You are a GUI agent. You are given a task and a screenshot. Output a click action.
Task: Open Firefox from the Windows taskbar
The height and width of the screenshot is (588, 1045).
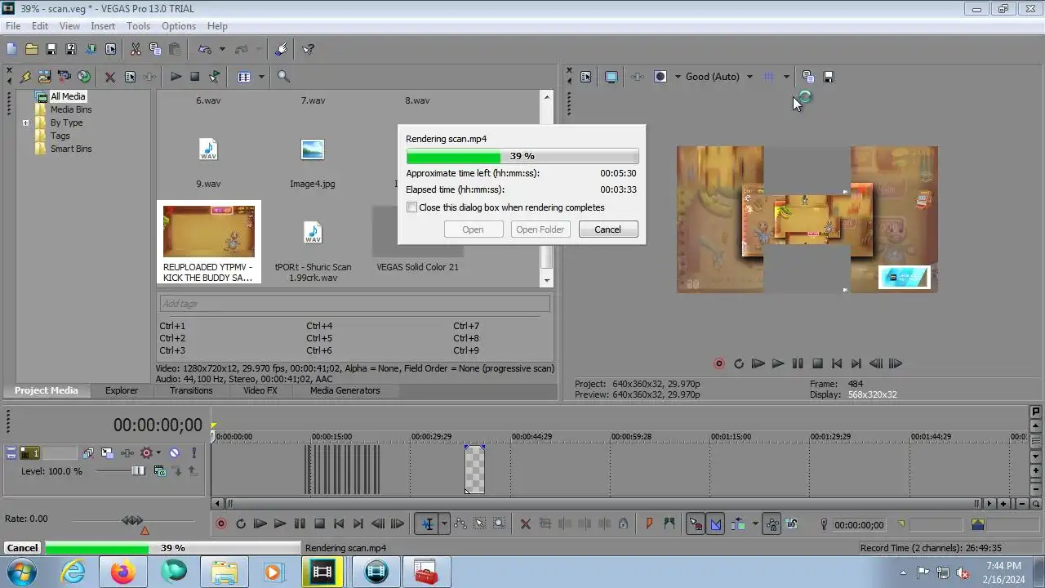point(123,572)
